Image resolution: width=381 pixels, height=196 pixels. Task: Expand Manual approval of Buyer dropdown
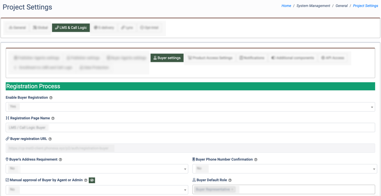click(96, 190)
